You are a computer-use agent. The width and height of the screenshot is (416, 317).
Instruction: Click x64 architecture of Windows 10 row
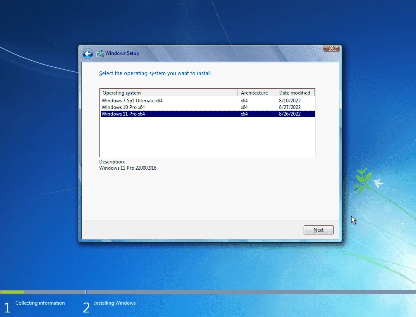click(244, 107)
